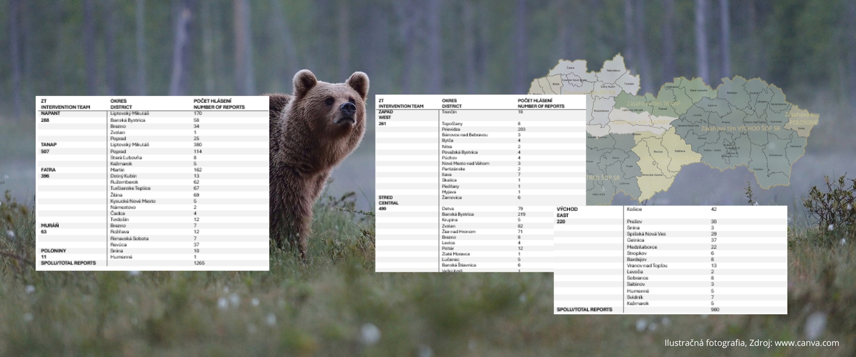This screenshot has height=357, width=856.
Task: Click the '380' report count for TANAP
Action: pyautogui.click(x=198, y=145)
